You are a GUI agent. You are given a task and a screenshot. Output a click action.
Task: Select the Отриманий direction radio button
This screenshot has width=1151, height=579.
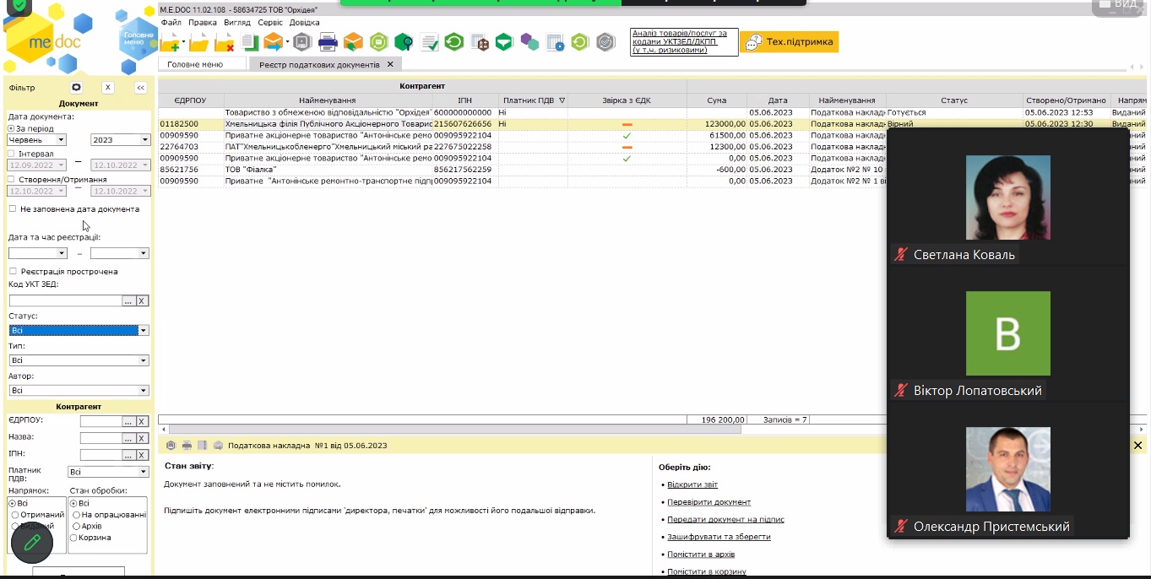(x=15, y=515)
